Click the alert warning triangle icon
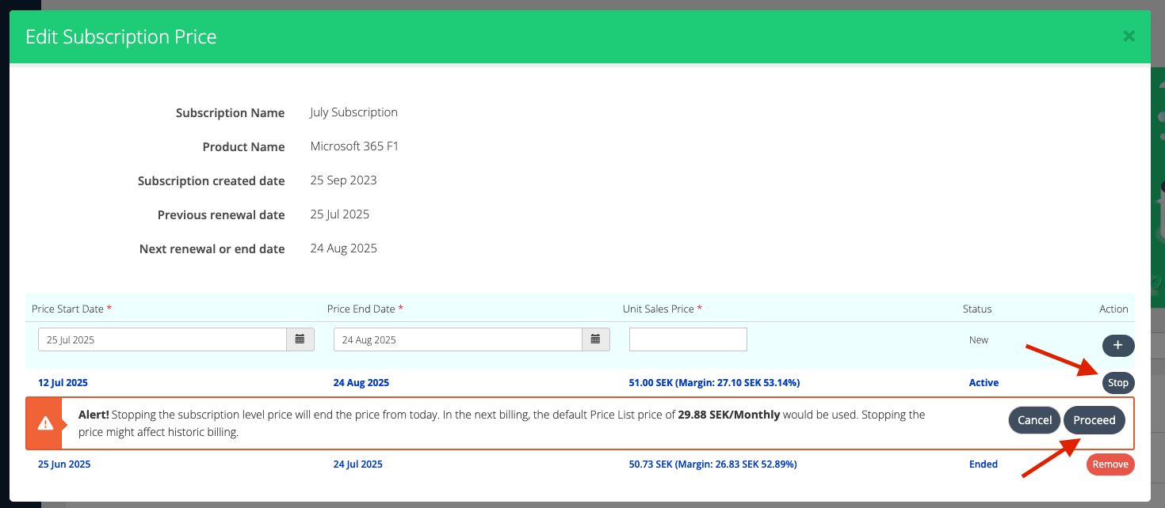Screen dimensions: 1165x508 (x=45, y=423)
